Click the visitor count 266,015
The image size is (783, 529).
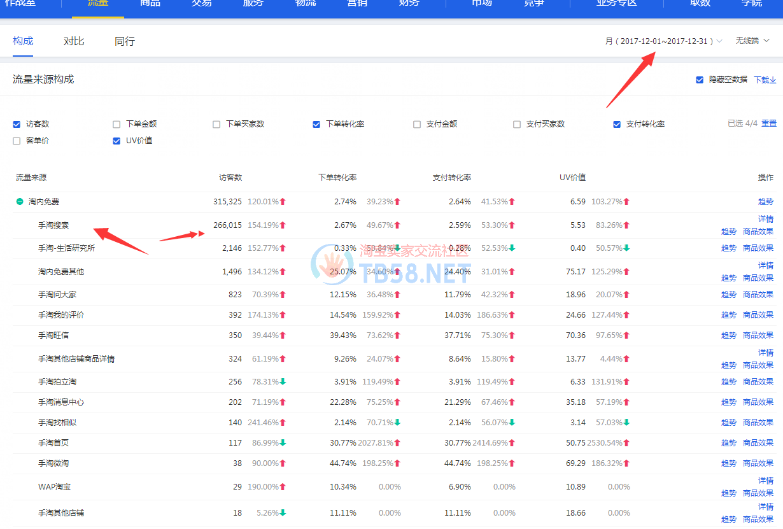[227, 225]
